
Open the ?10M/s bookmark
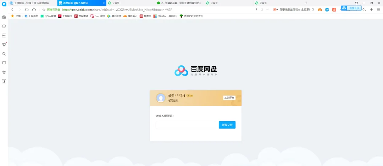point(165,16)
